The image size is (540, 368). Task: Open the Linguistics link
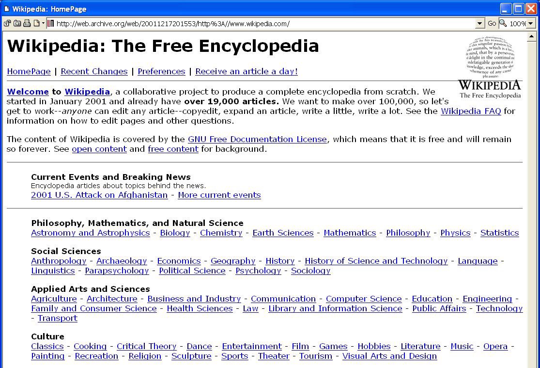53,271
